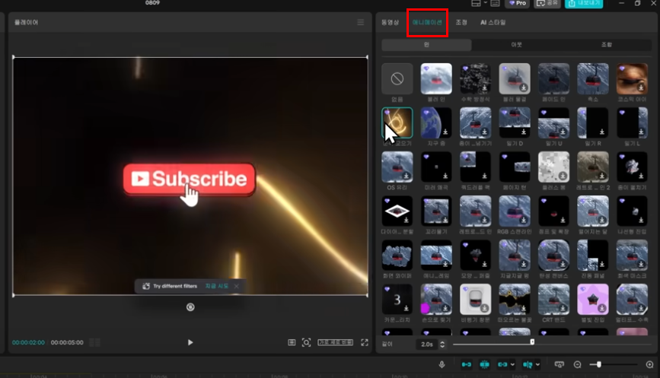Click the rotate handle below the preview
660x378 pixels.
click(x=190, y=307)
